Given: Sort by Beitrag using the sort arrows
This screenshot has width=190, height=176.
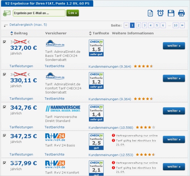Looking at the screenshot, I should coord(12,33).
